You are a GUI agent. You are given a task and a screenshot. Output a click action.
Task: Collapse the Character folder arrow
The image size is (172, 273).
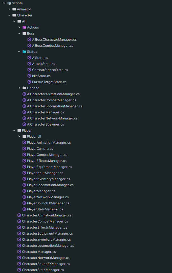tap(9, 15)
